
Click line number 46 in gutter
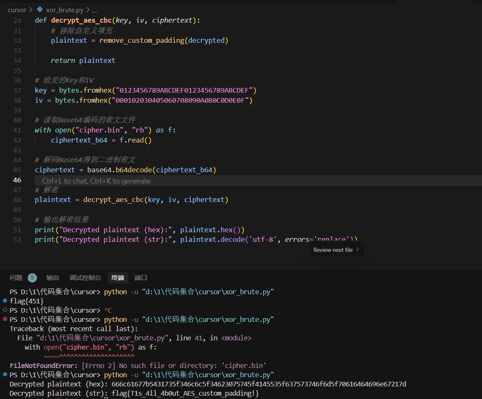pyautogui.click(x=17, y=180)
